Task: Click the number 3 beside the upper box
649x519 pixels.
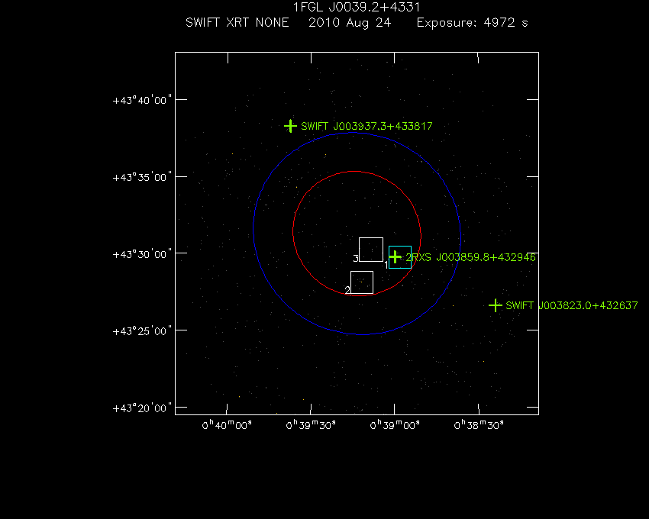Action: 356,259
